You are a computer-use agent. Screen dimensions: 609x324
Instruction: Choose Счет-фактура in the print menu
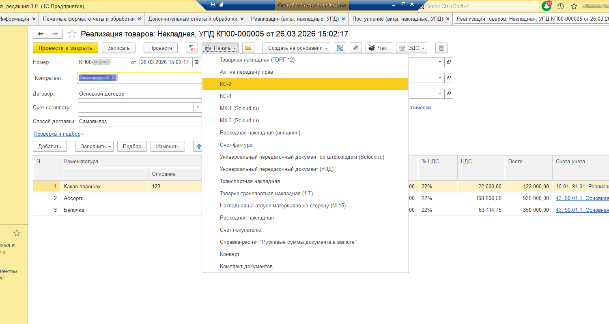tap(305, 145)
